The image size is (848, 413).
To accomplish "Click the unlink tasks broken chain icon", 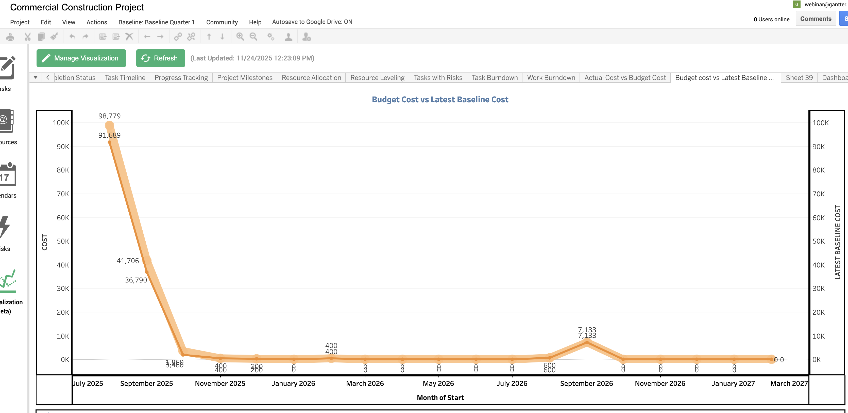I will (x=191, y=37).
